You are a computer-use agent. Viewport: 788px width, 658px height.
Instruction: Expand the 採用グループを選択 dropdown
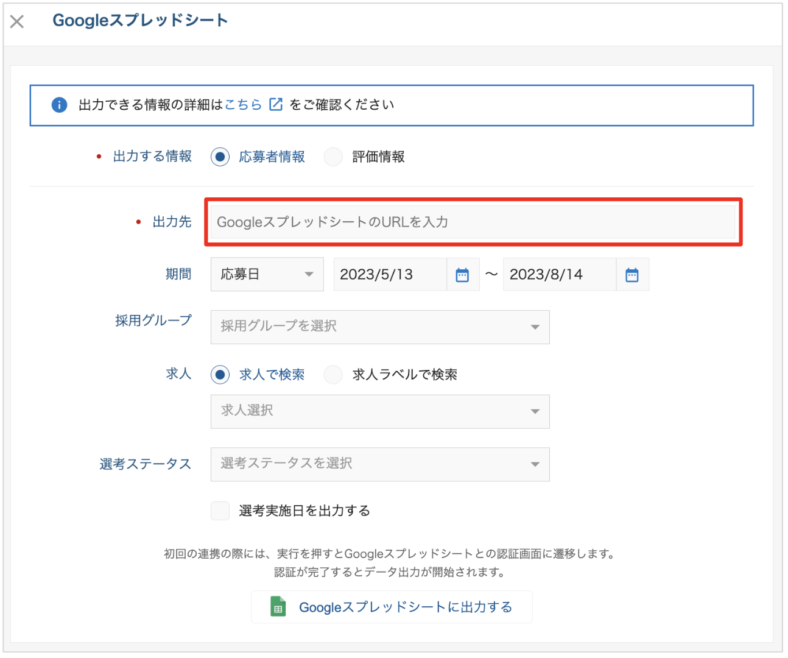(380, 327)
